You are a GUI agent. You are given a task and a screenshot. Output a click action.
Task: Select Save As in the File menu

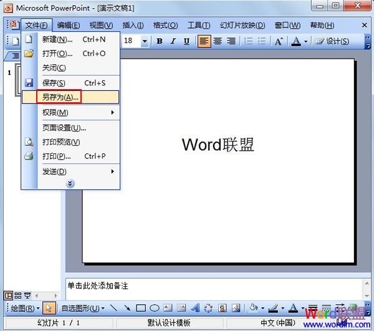pos(70,97)
